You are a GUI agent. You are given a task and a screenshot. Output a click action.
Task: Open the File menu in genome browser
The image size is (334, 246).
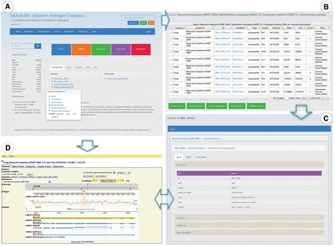(4, 156)
